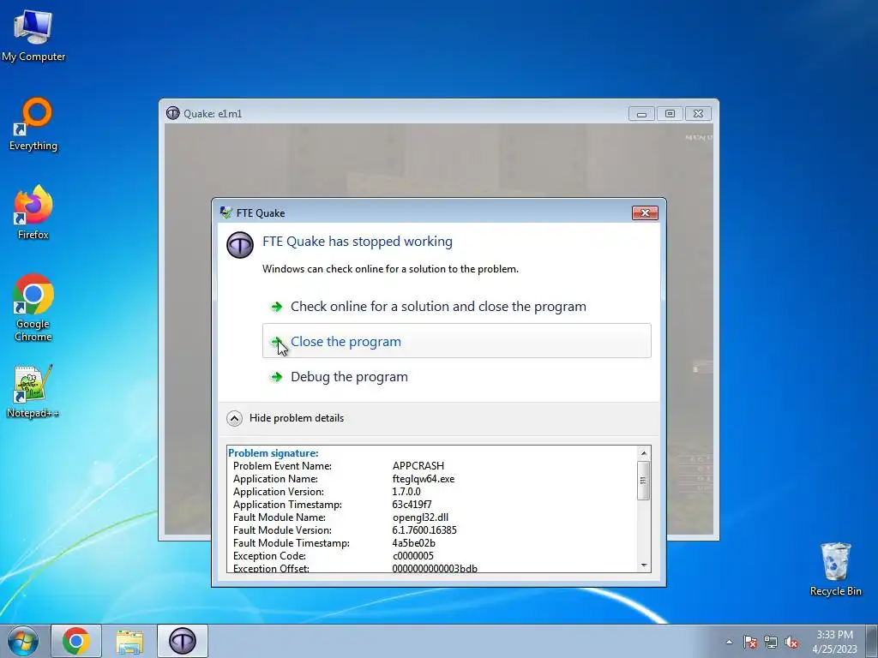
Task: Click the scroll down arrow in problem details
Action: click(643, 565)
